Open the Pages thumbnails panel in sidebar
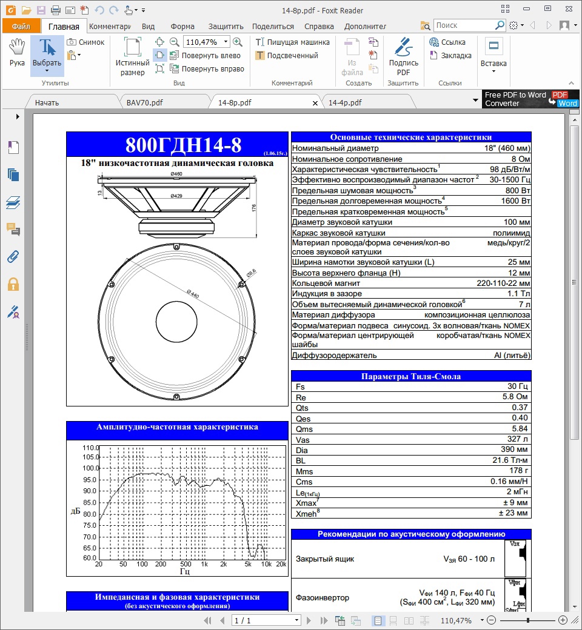The width and height of the screenshot is (582, 630). (x=13, y=175)
